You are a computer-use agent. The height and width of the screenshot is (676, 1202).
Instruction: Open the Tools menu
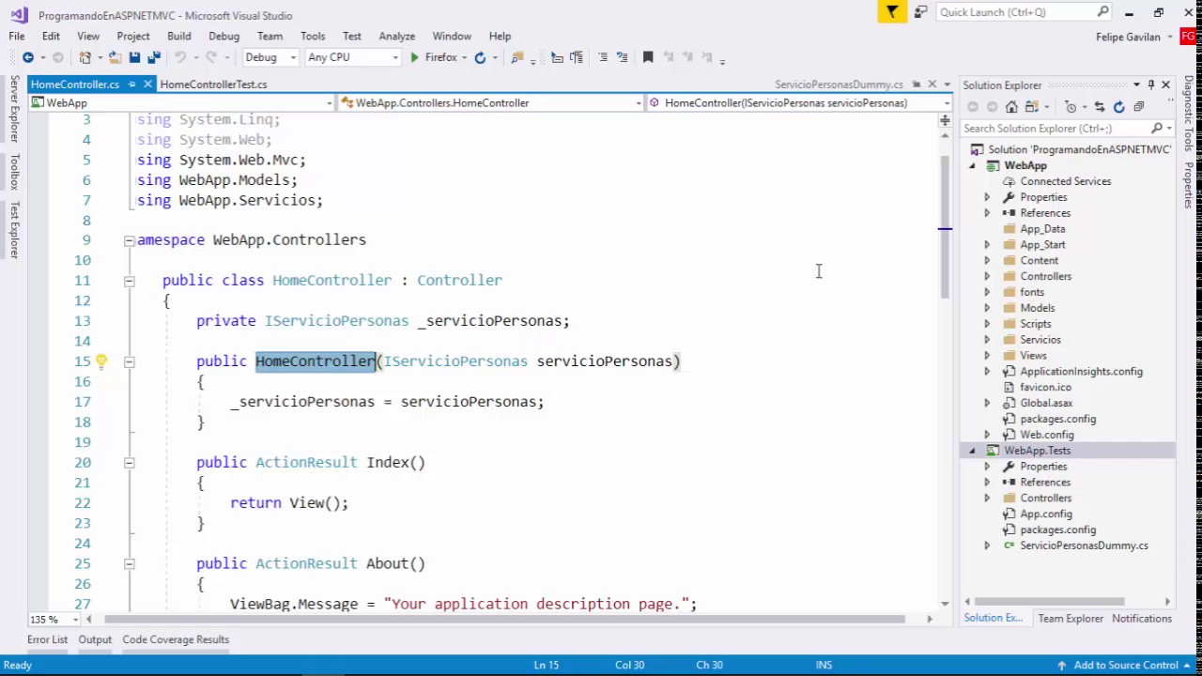pos(313,36)
